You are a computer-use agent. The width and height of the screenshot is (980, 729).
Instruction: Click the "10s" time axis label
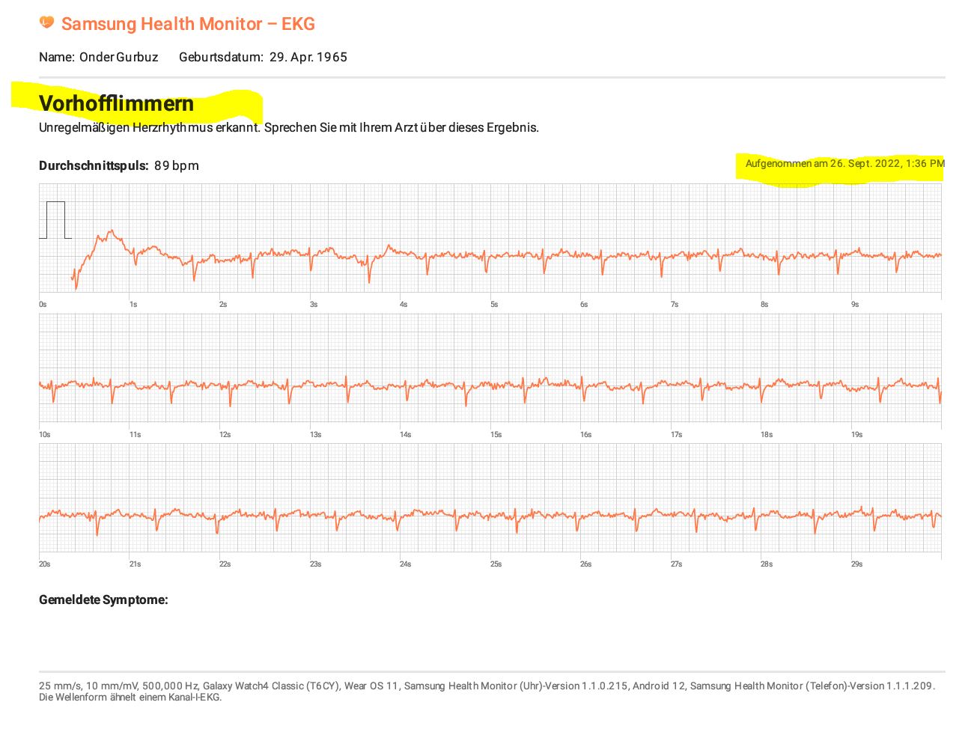point(45,434)
